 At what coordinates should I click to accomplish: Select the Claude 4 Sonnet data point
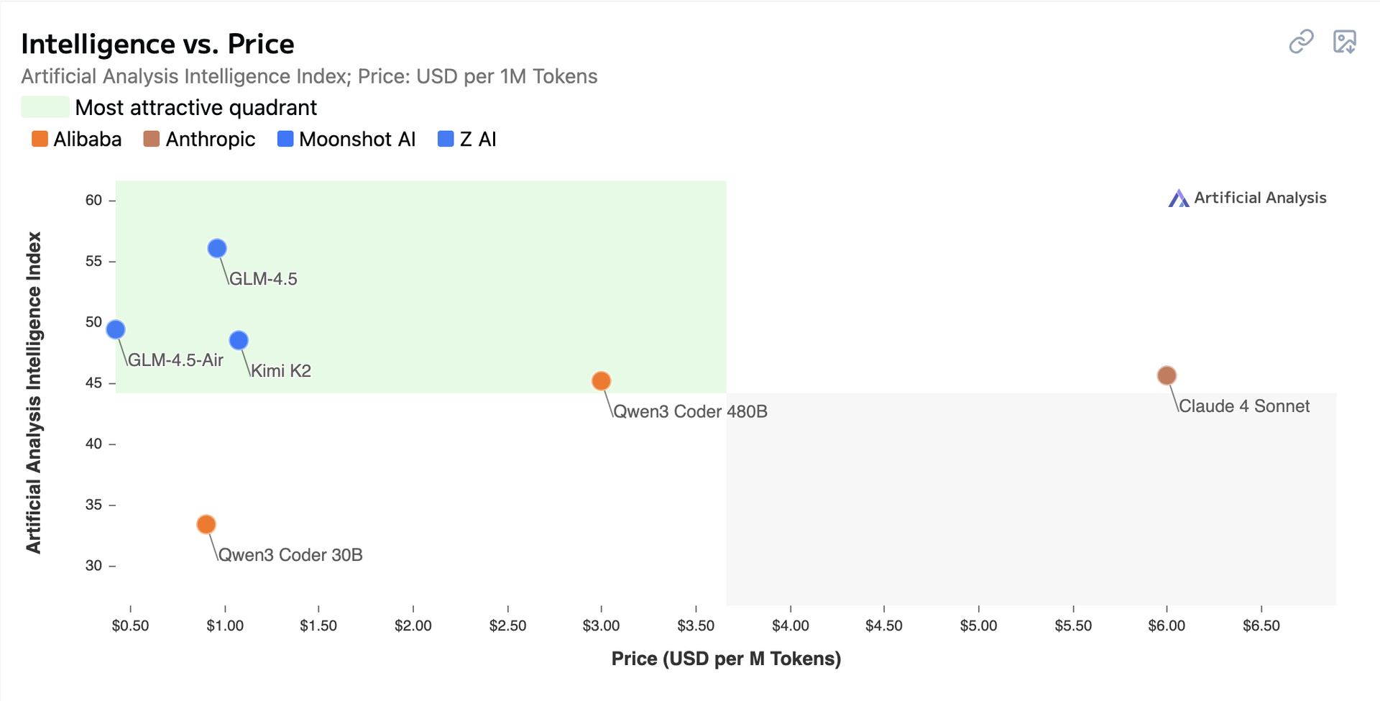(x=1167, y=375)
